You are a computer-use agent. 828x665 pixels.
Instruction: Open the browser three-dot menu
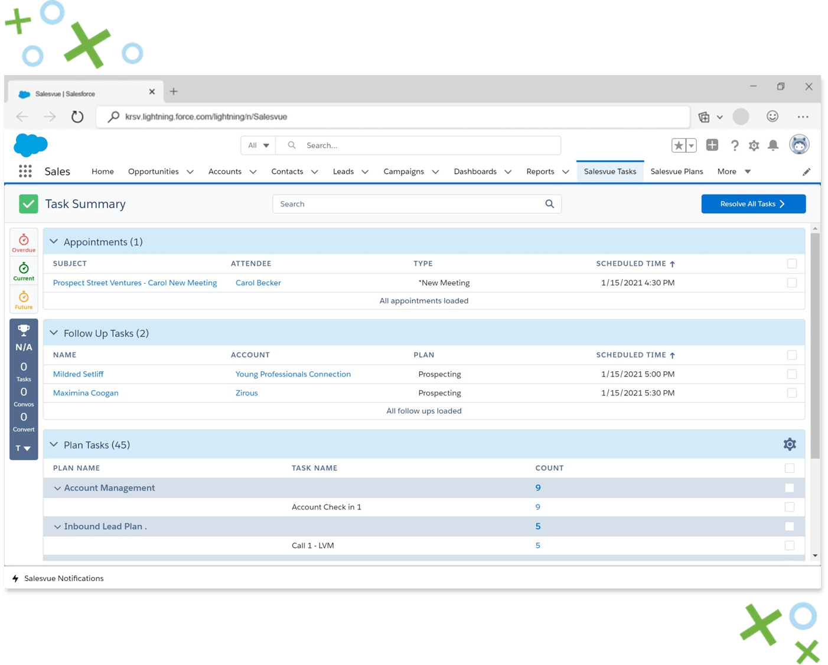pyautogui.click(x=803, y=117)
